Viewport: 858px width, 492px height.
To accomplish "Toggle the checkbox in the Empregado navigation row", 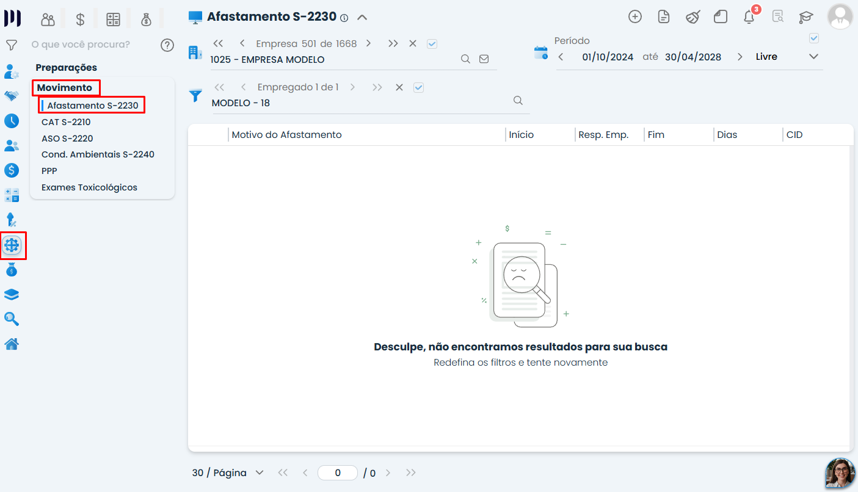I will 418,87.
